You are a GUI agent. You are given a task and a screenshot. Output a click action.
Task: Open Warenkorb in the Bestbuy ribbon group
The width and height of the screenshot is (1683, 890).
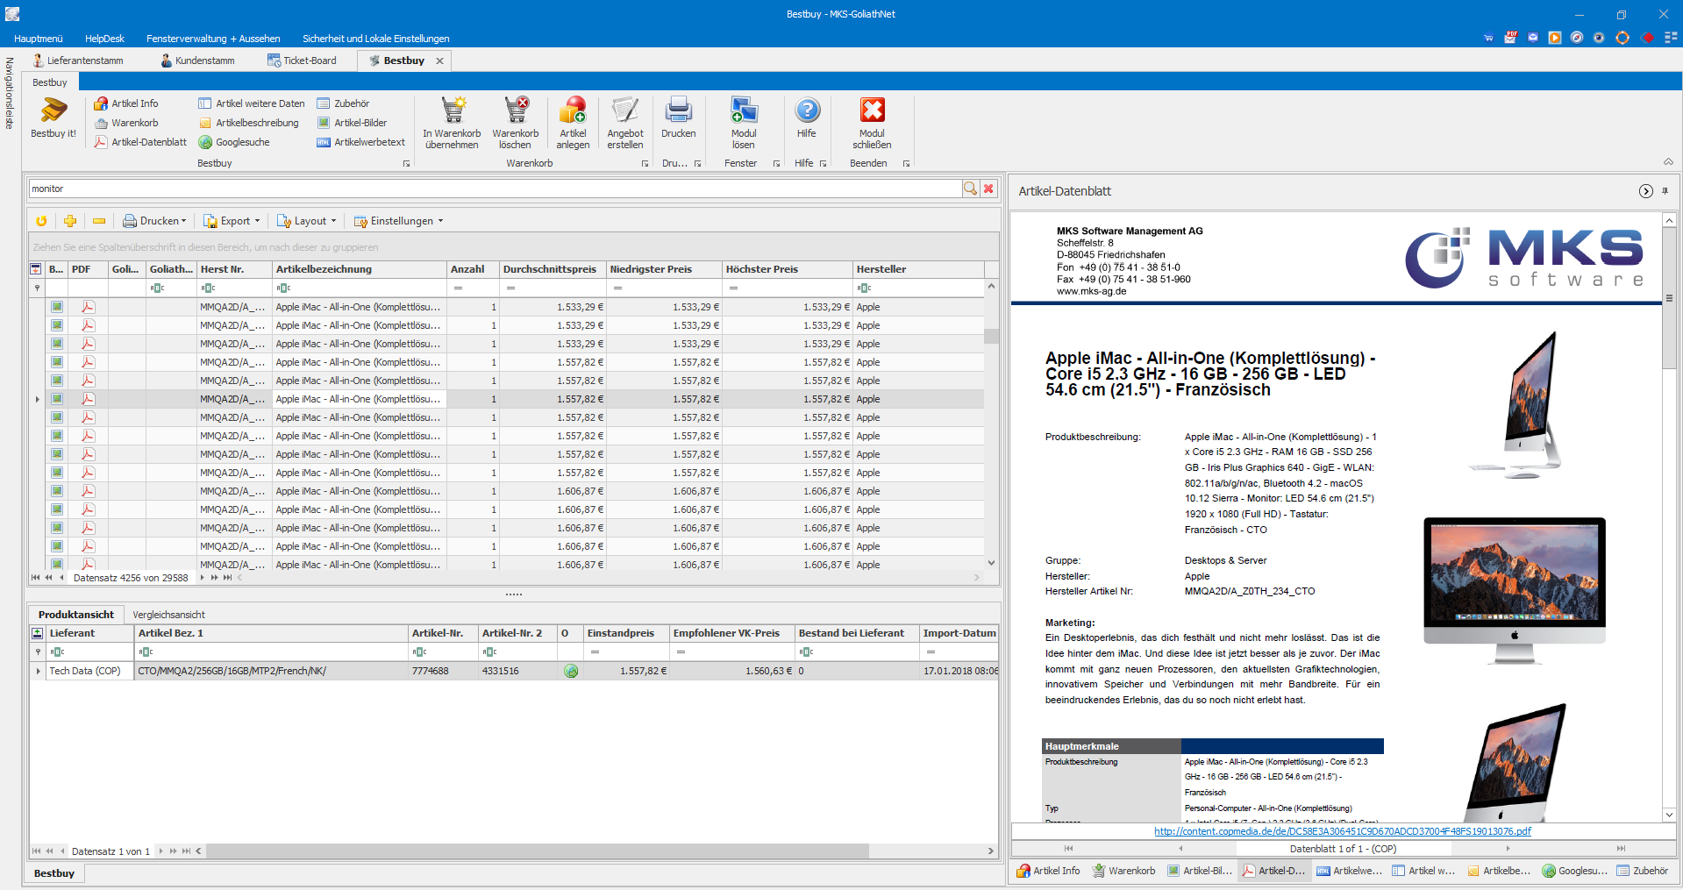click(125, 123)
